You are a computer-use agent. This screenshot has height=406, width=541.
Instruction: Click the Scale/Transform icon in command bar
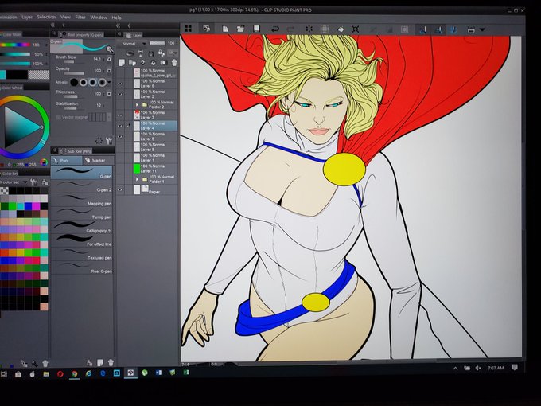click(356, 29)
